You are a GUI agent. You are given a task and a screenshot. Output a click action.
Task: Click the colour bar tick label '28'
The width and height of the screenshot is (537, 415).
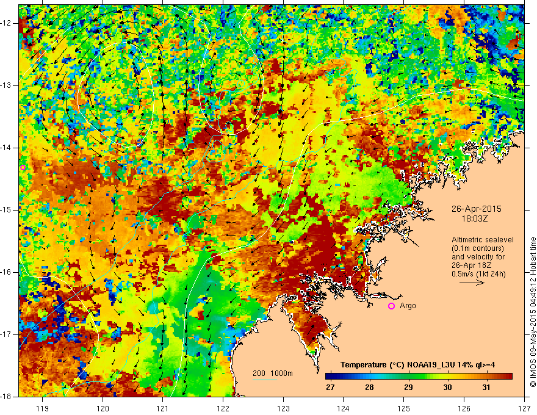(x=369, y=388)
